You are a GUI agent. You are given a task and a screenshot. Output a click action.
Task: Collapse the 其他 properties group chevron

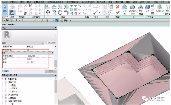pos(53,53)
